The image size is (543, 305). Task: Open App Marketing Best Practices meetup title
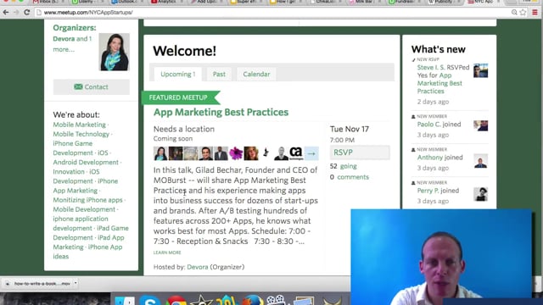click(221, 112)
